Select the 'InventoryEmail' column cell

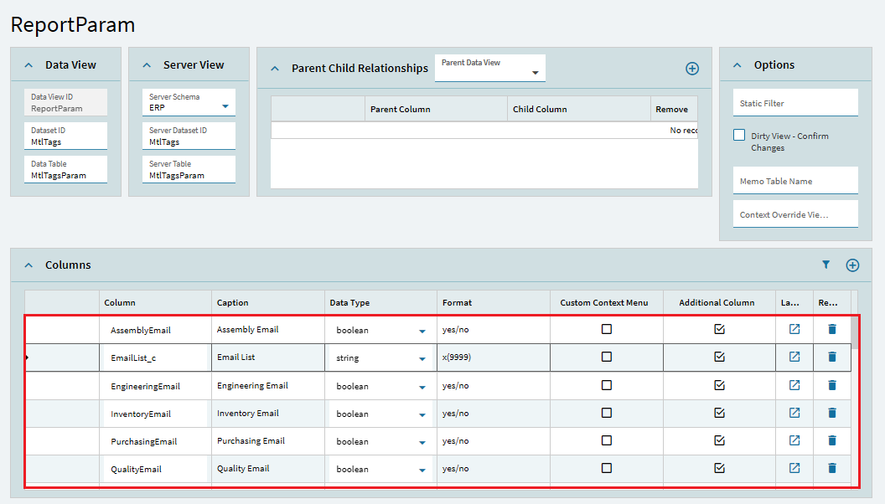click(155, 414)
